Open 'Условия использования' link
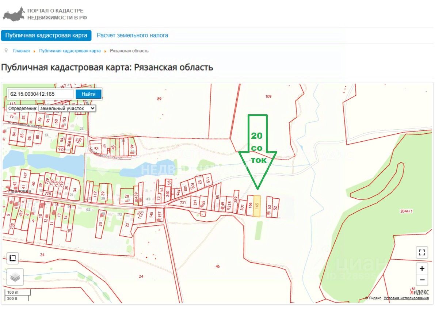 [406, 298]
